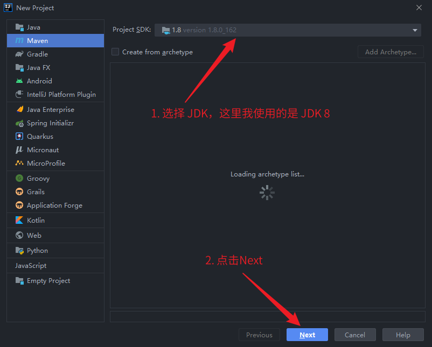Click the SDK dropdown arrow

(x=415, y=30)
